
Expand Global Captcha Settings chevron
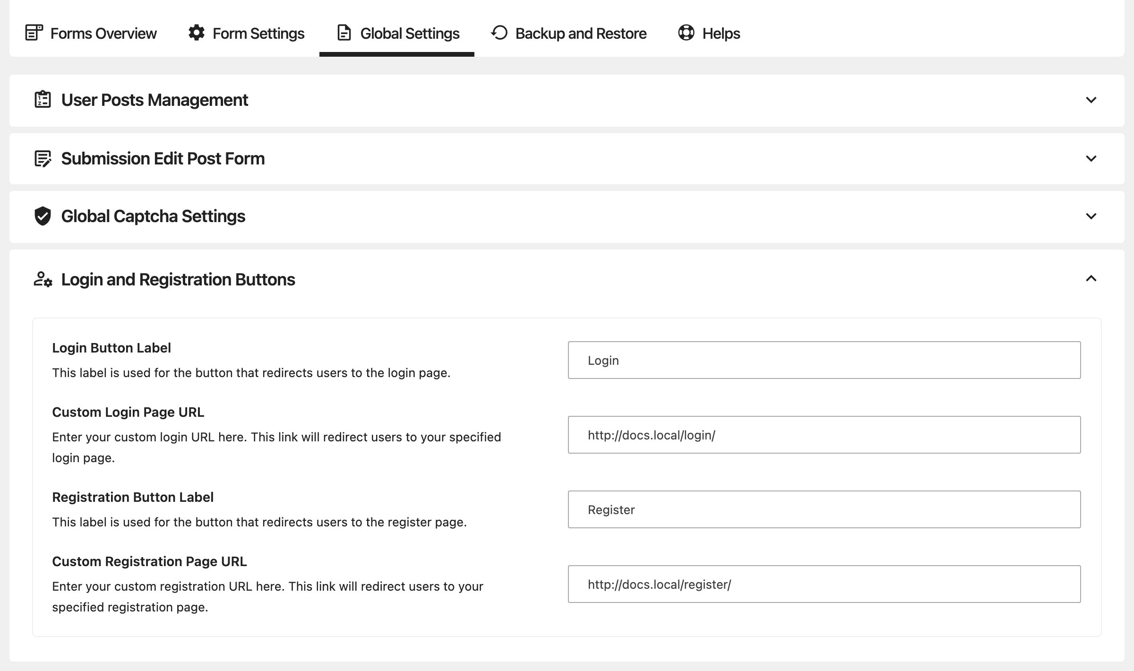pos(1091,216)
